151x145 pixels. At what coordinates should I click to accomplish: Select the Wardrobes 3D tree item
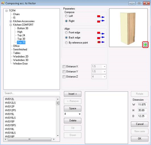(21, 60)
